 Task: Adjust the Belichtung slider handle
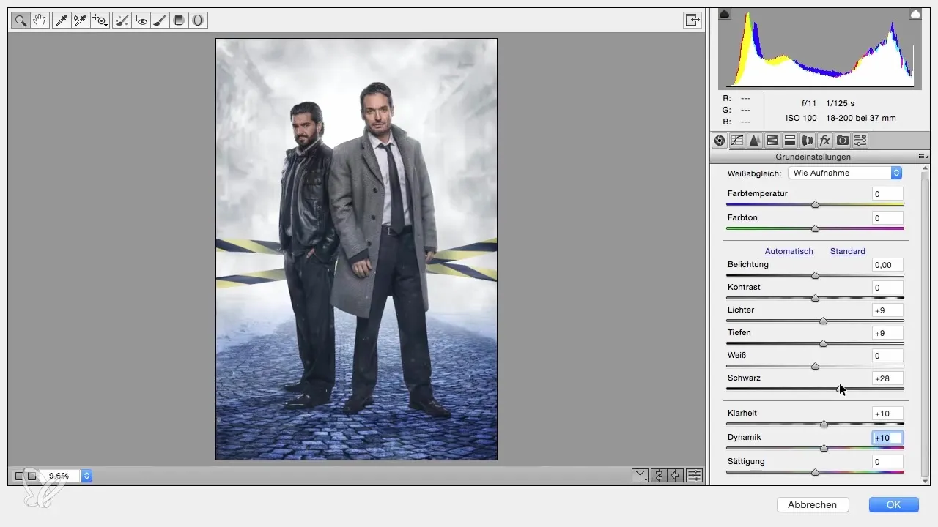[815, 275]
